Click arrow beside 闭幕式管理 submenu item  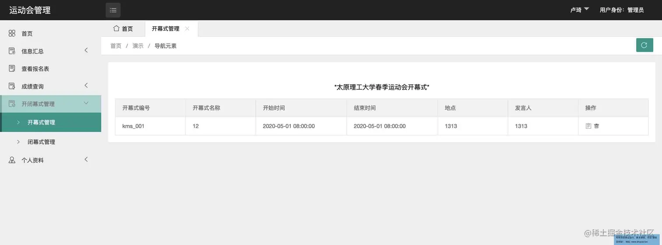tap(18, 142)
